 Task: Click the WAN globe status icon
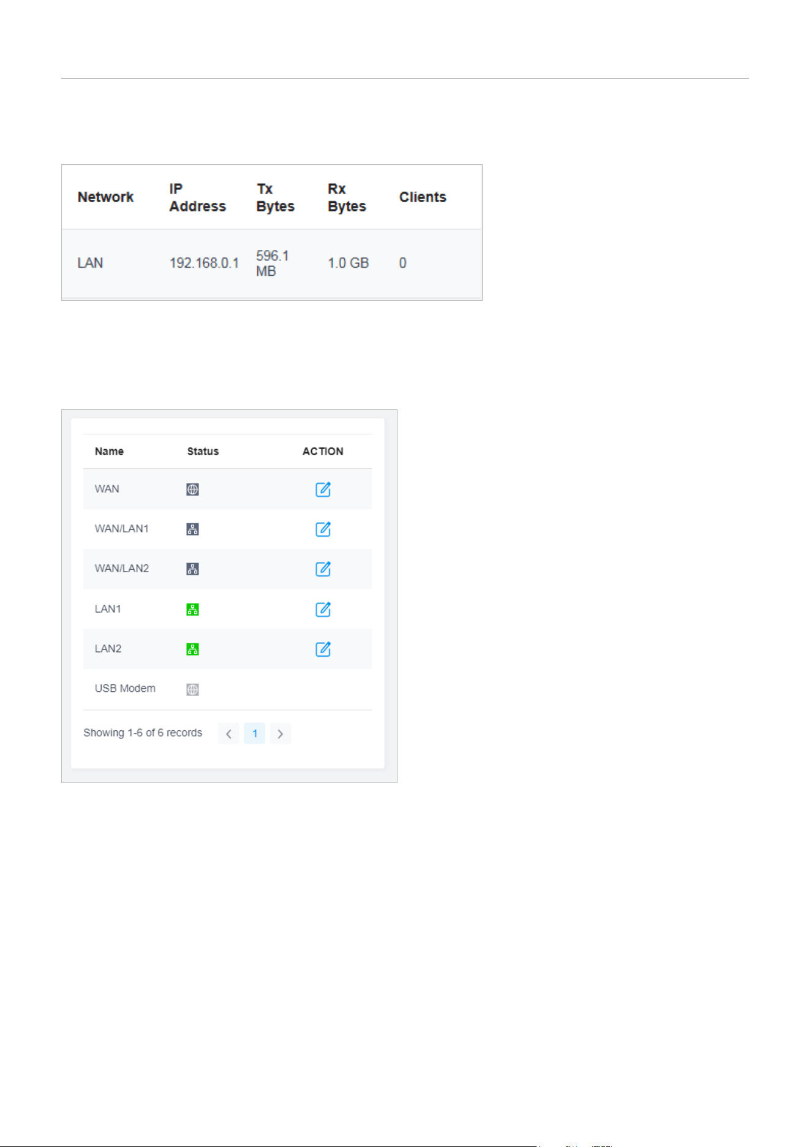click(192, 490)
